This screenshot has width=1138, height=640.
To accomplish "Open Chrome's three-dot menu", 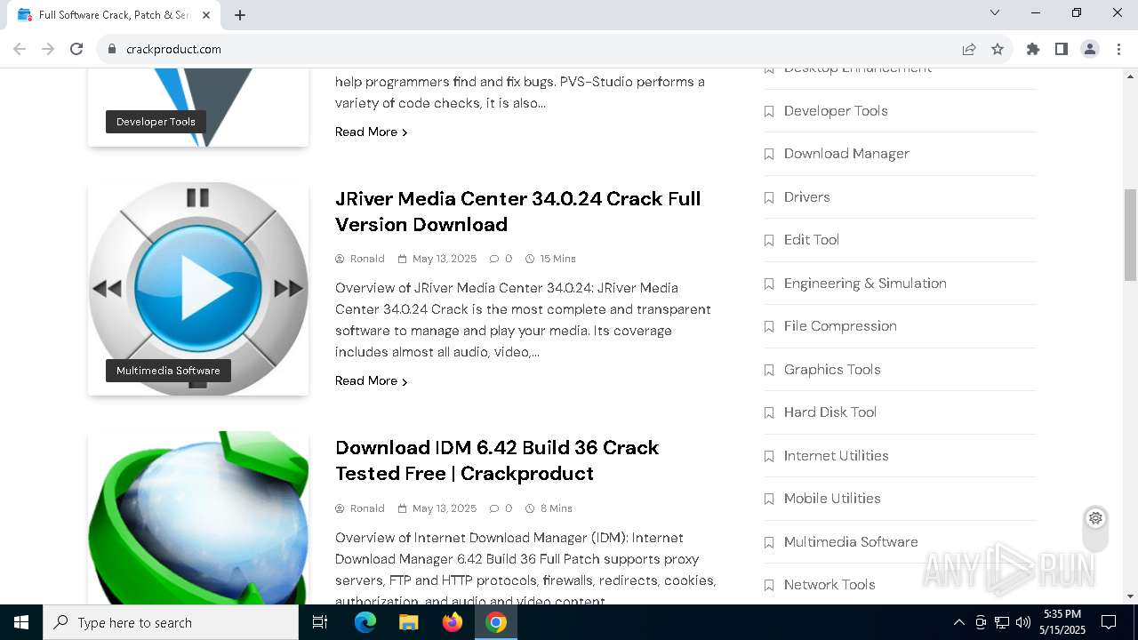I will pyautogui.click(x=1118, y=49).
